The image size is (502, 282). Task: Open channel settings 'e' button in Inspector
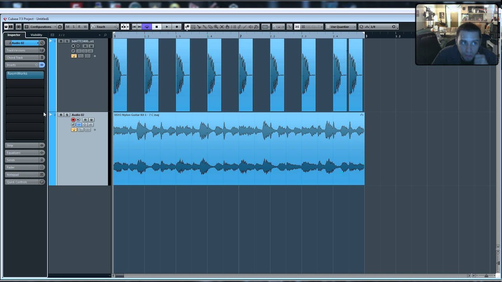click(42, 43)
